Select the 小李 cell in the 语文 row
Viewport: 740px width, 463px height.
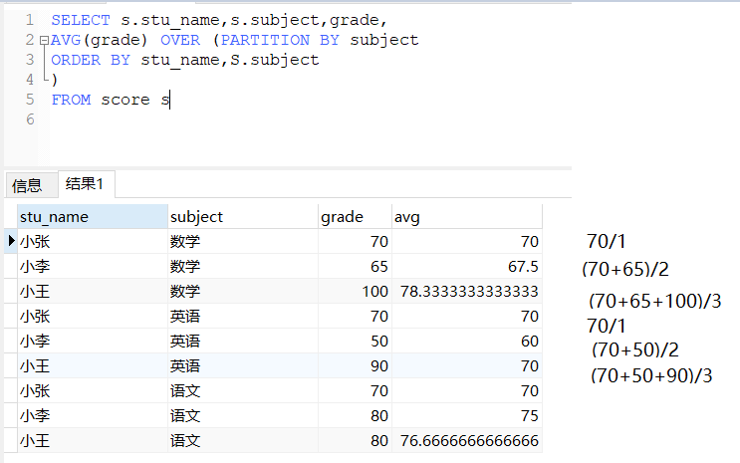pyautogui.click(x=93, y=415)
